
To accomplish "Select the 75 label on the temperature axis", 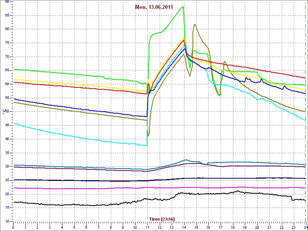I will [7, 43].
